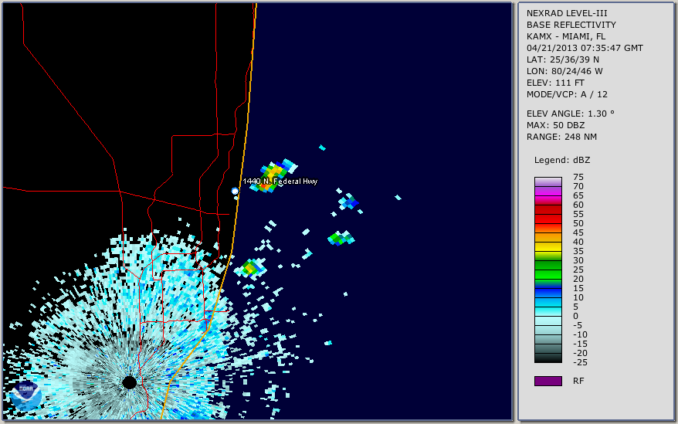Click the "KAMX - MIAMI, FL" station text

(566, 36)
